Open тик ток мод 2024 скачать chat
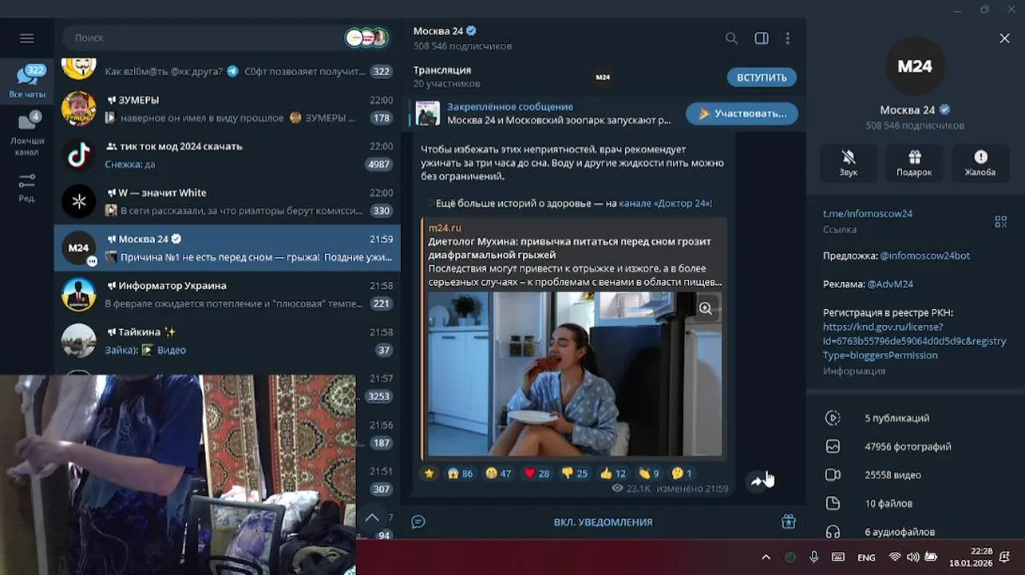 (228, 155)
